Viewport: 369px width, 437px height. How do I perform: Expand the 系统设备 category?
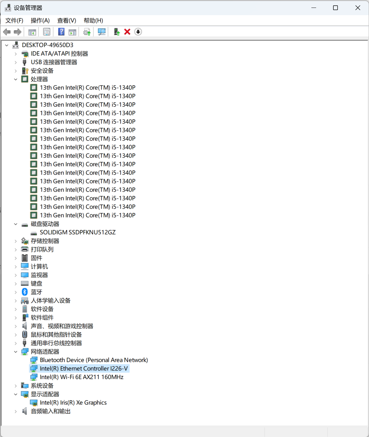(16, 386)
